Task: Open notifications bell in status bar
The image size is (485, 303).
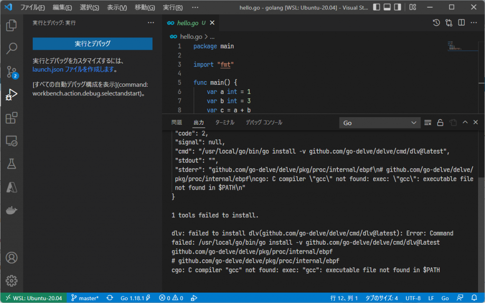Action: pos(474,298)
